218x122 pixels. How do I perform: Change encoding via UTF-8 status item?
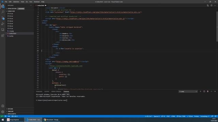tap(163, 116)
